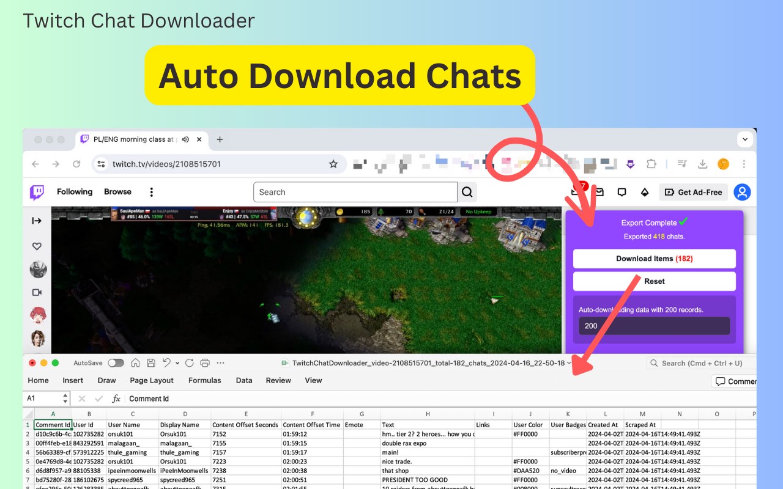The width and height of the screenshot is (783, 489).
Task: Save the workbook with the Save icon
Action: [150, 363]
